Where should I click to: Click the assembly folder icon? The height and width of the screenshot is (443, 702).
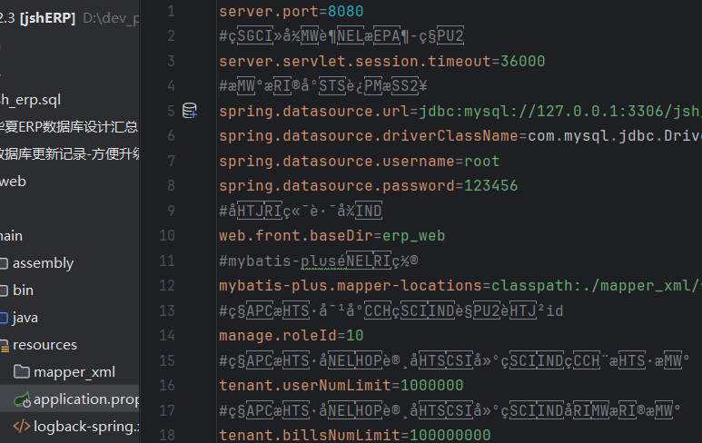[x=3, y=263]
